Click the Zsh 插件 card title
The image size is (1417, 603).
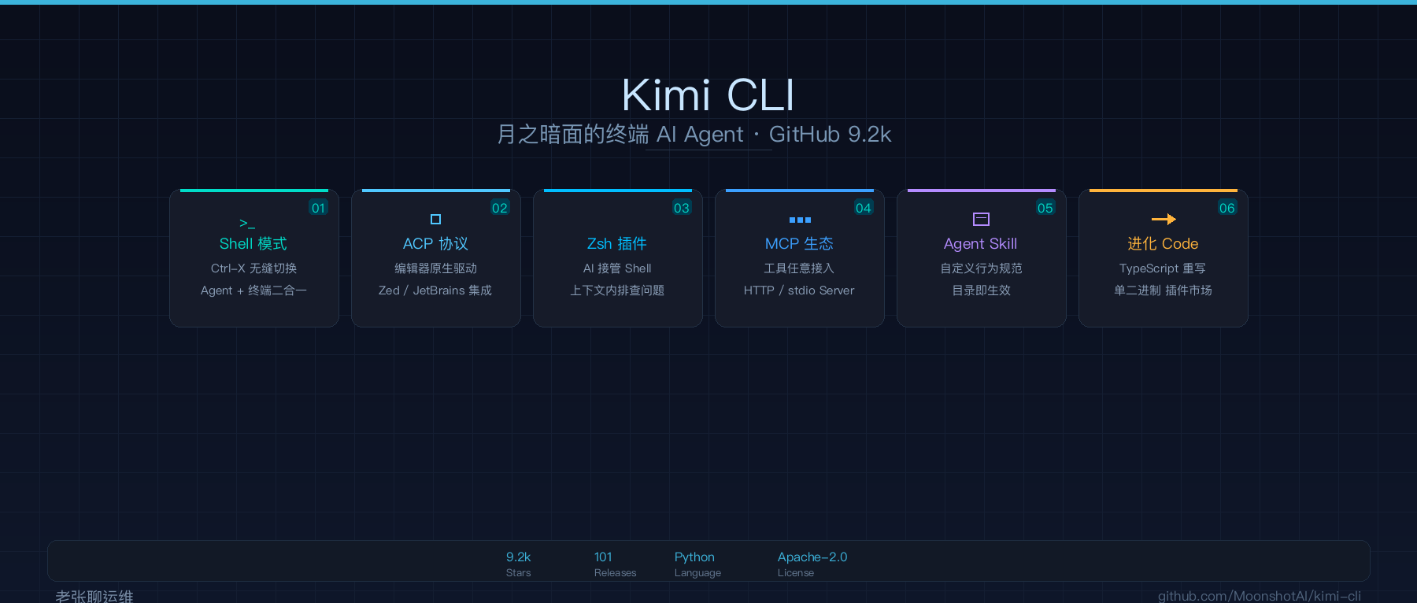point(617,244)
